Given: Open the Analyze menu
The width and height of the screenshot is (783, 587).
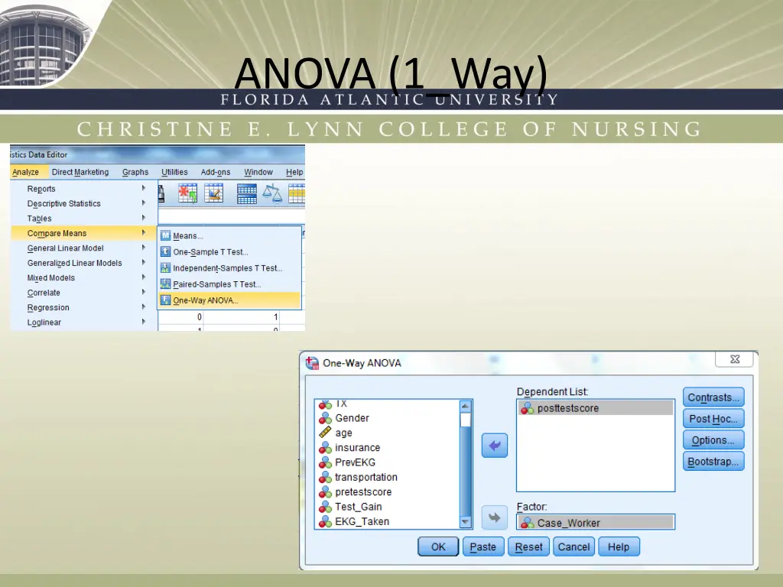Looking at the screenshot, I should tap(25, 172).
